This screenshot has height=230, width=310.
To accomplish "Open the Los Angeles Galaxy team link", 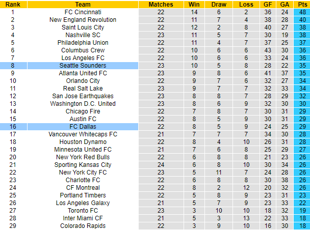I will click(x=83, y=203).
